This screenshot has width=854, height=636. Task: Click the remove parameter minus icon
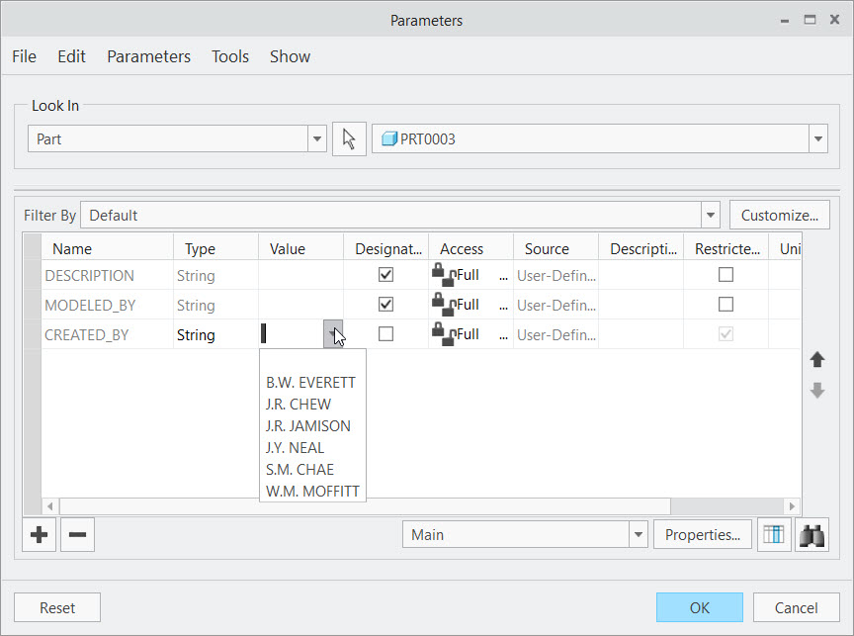point(77,534)
